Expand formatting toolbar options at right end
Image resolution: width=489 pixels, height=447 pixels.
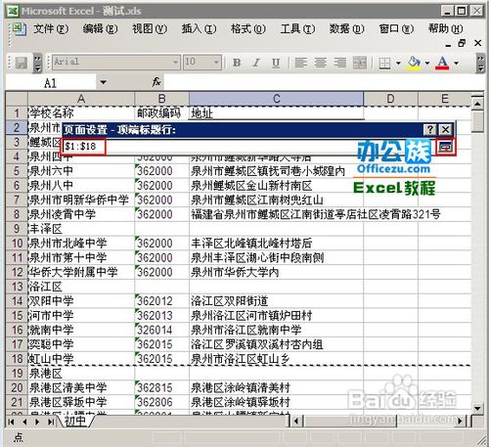pos(480,63)
